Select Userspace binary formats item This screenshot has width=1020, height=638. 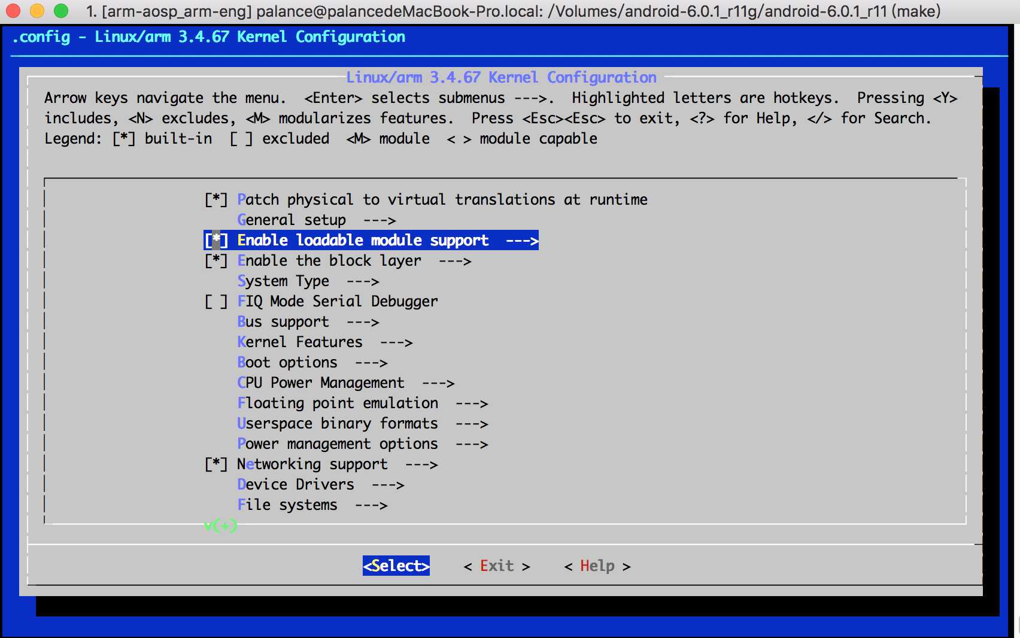pos(362,423)
